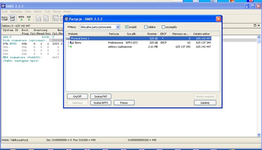Click the green sektory nadmiarowe icon
262x150 pixels.
[71, 47]
